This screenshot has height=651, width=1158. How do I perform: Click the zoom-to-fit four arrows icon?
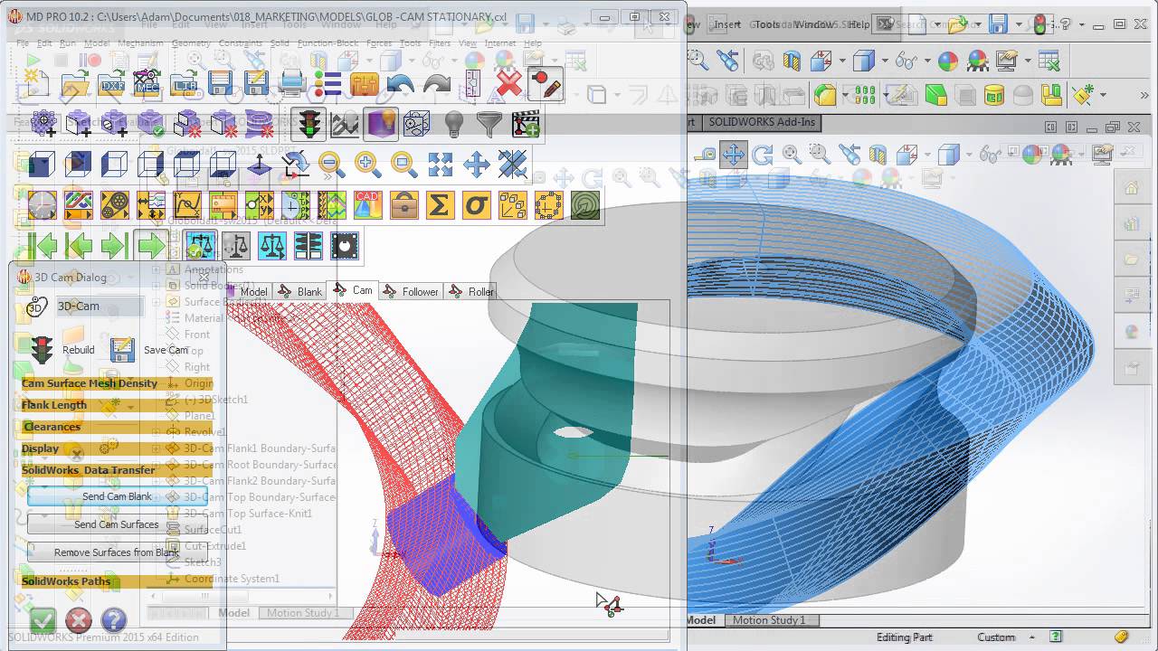point(440,164)
